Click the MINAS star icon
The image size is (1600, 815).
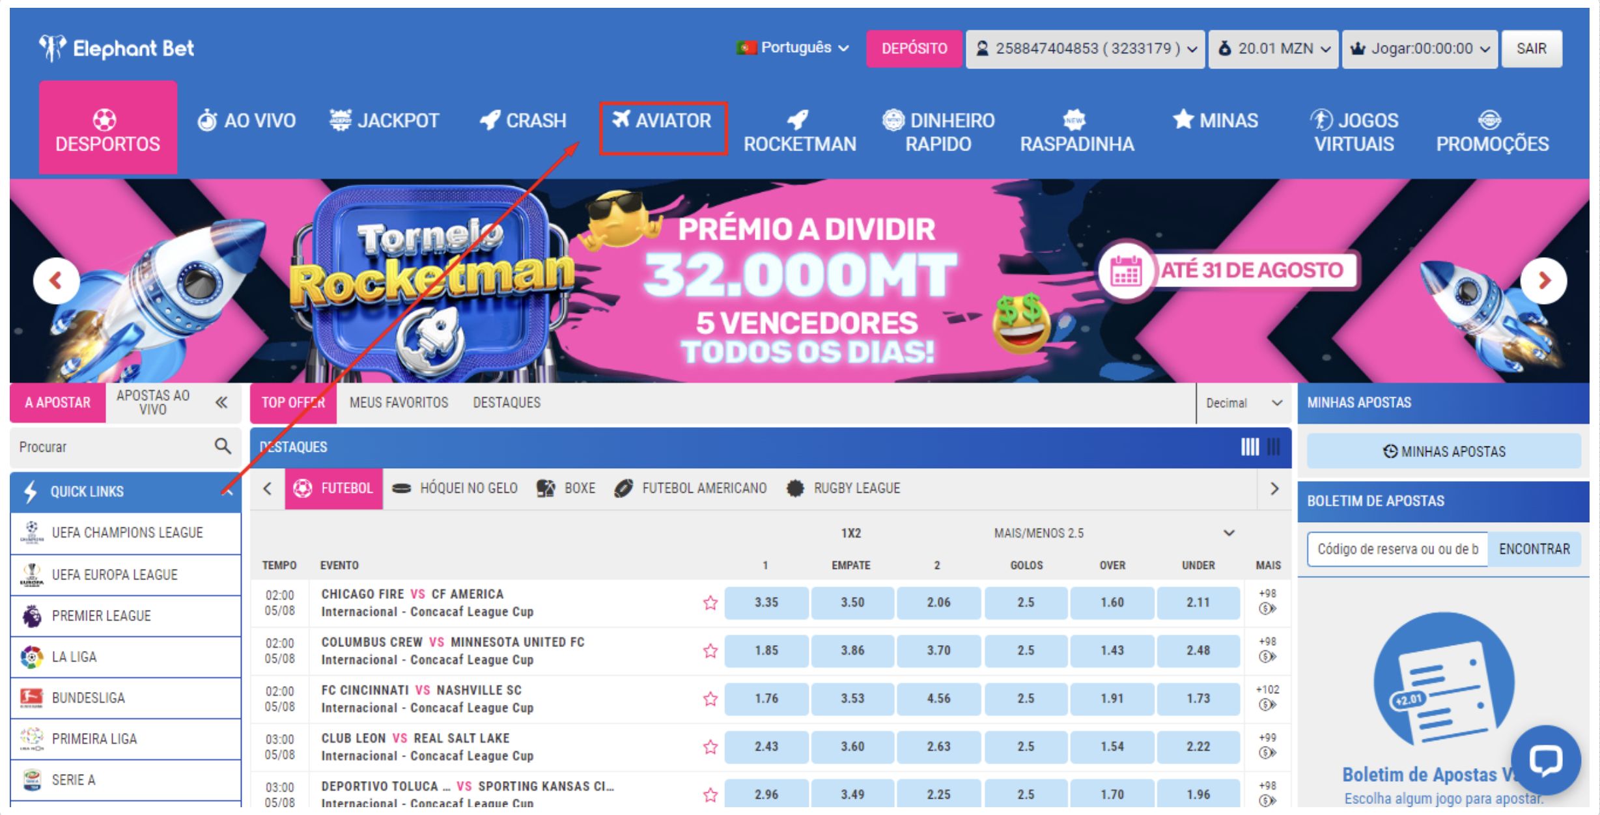pyautogui.click(x=1183, y=119)
